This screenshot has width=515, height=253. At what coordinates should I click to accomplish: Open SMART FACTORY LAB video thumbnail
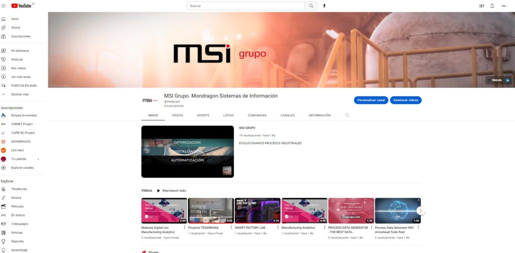point(257,211)
